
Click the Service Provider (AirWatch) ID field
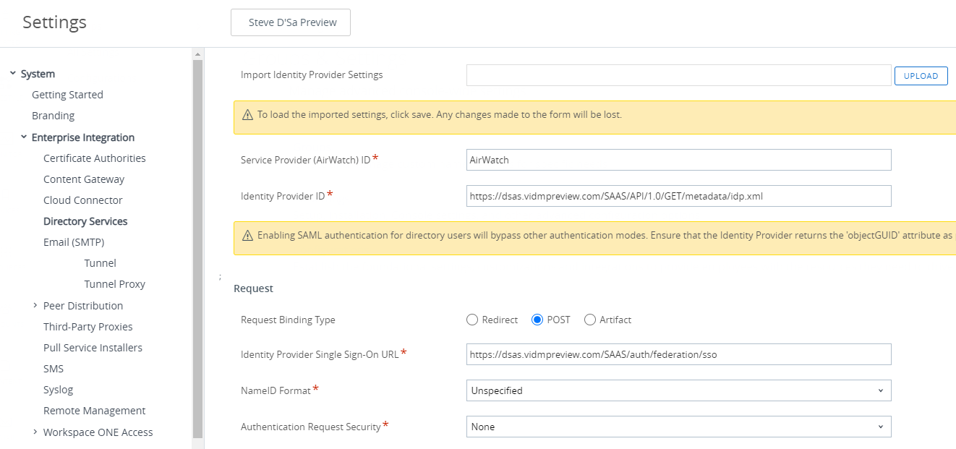coord(678,160)
